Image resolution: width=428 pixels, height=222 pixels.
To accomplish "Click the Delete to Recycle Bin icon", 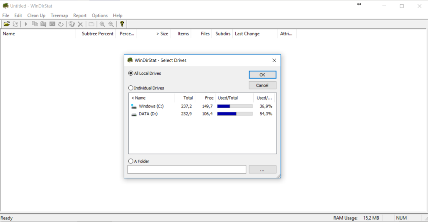I will (x=71, y=24).
